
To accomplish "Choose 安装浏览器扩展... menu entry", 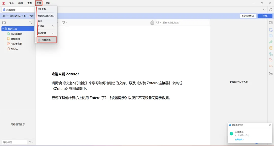I will pyautogui.click(x=46, y=16).
